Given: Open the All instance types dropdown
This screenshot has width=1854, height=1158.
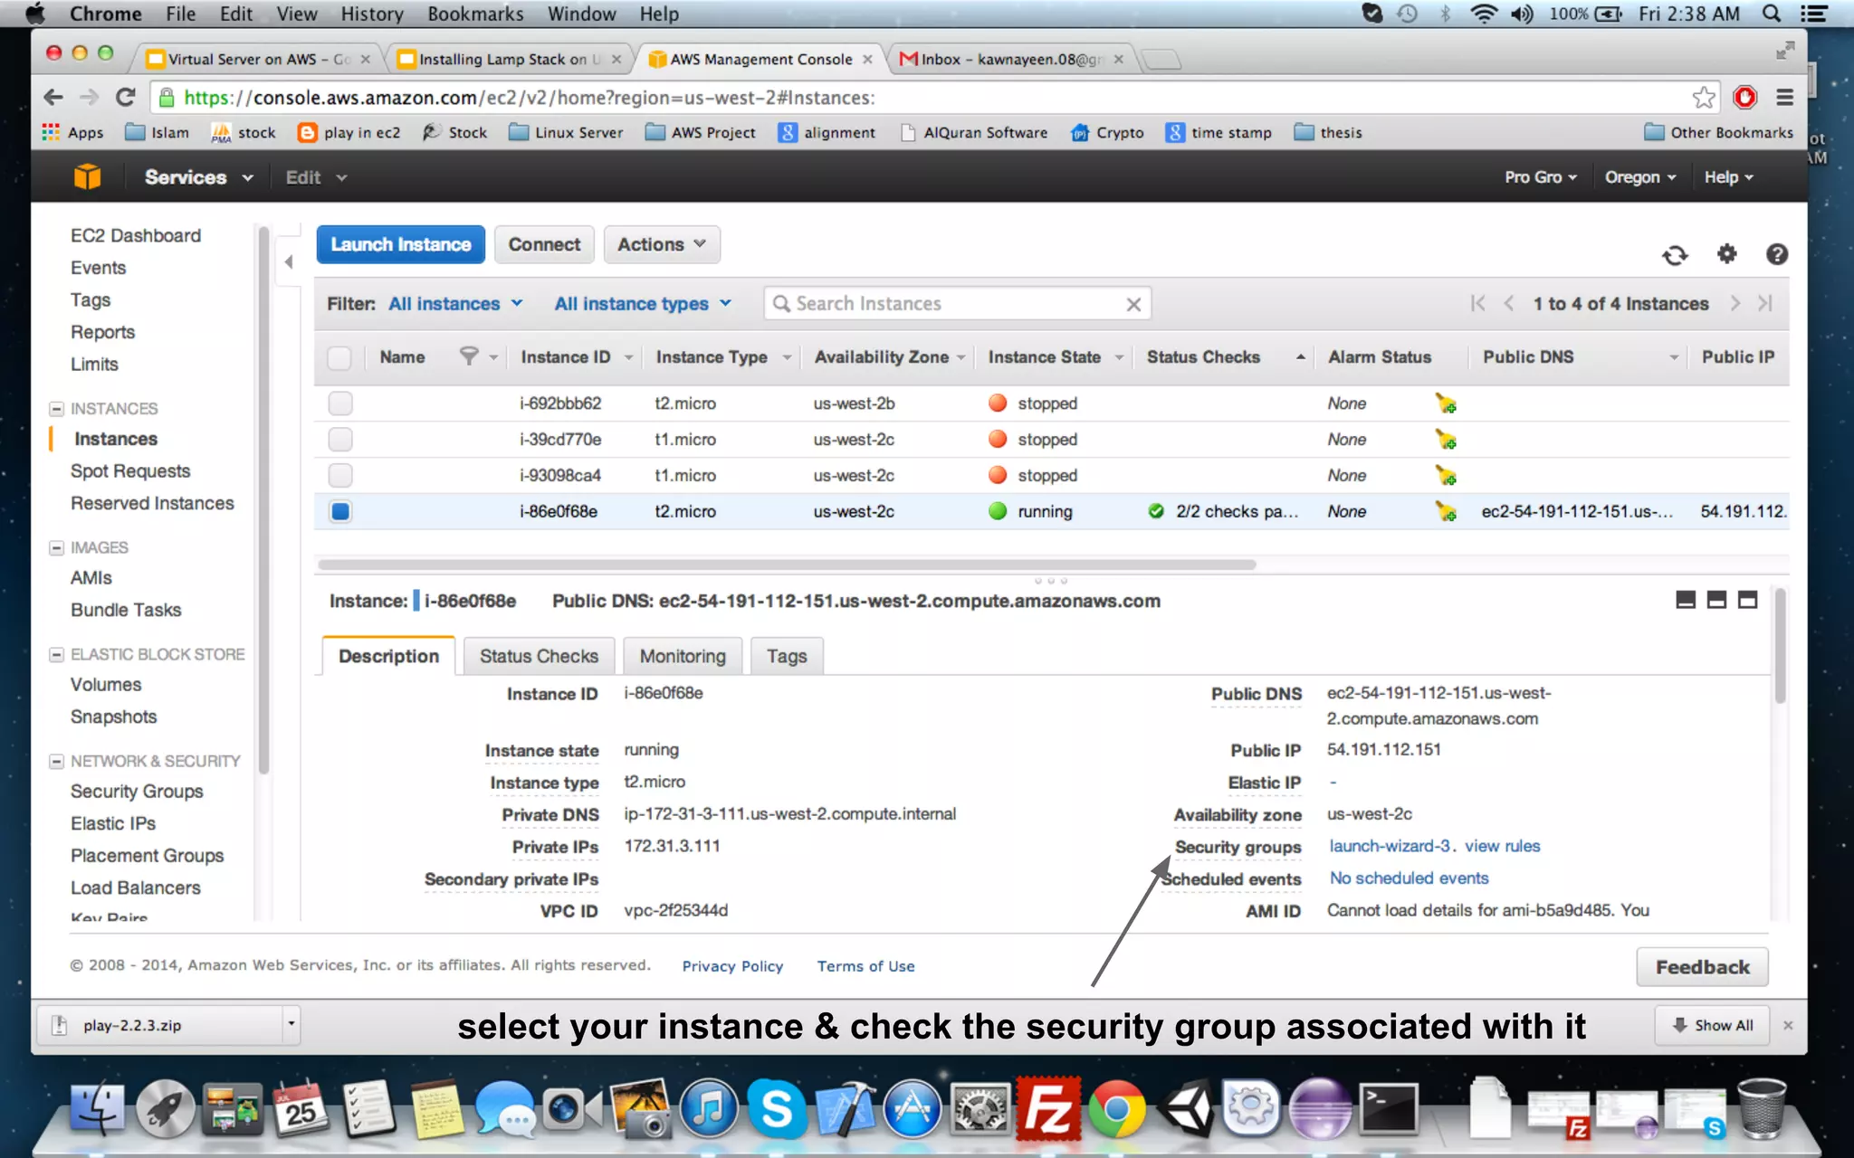Looking at the screenshot, I should pyautogui.click(x=643, y=304).
